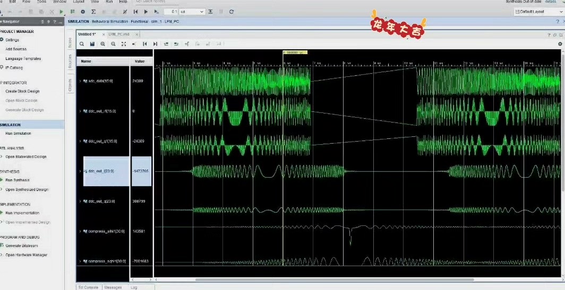The image size is (565, 290).
Task: Close the Untitled 1 tab
Action: click(x=104, y=34)
